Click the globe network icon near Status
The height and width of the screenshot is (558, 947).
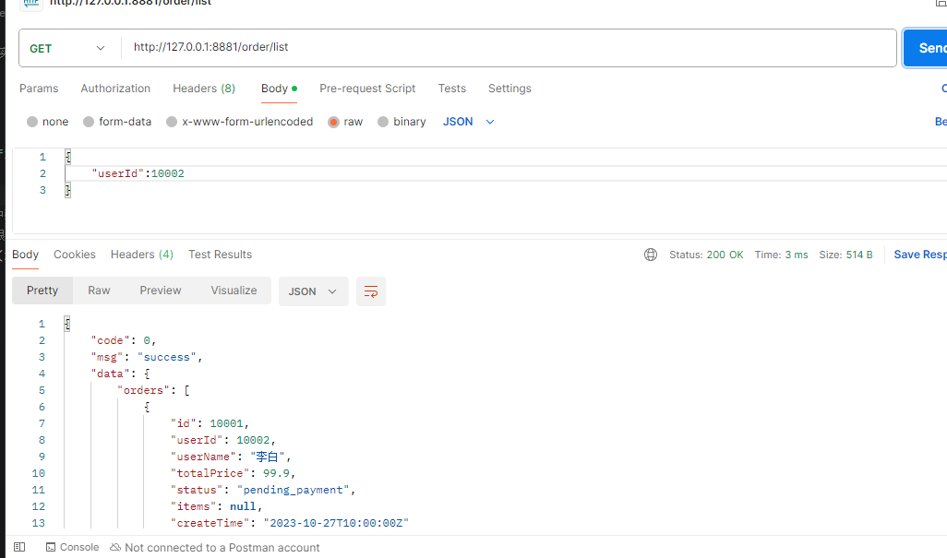coord(651,255)
